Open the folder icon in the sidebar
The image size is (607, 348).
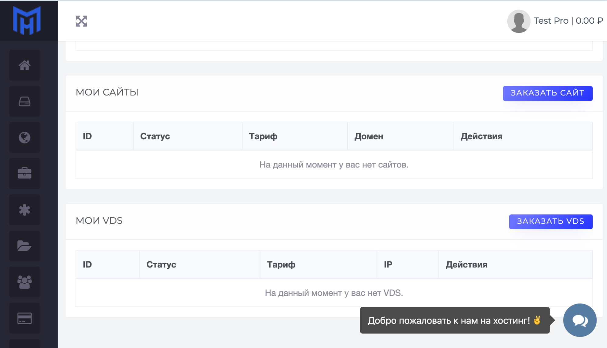pyautogui.click(x=25, y=246)
